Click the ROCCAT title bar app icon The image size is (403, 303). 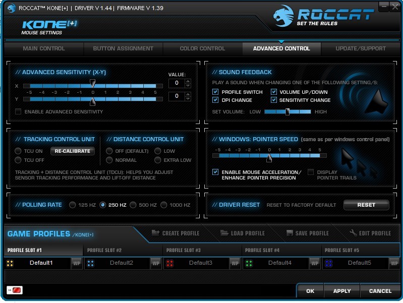pyautogui.click(x=11, y=8)
